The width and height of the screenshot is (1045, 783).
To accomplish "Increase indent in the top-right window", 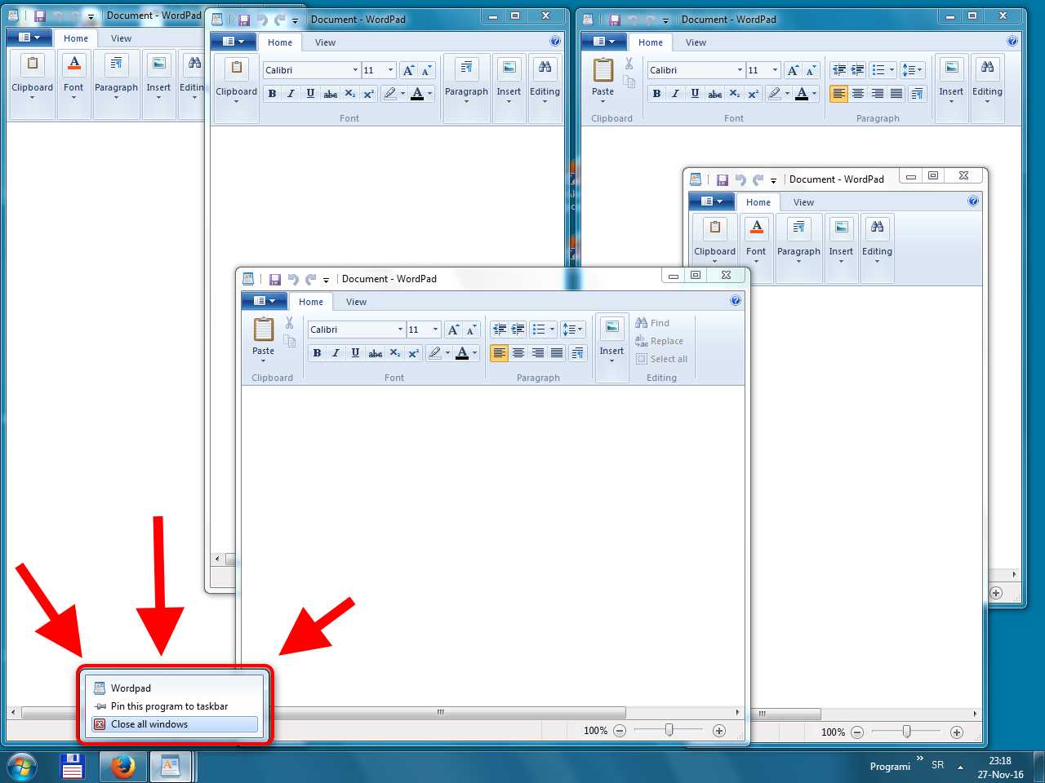I will click(857, 70).
